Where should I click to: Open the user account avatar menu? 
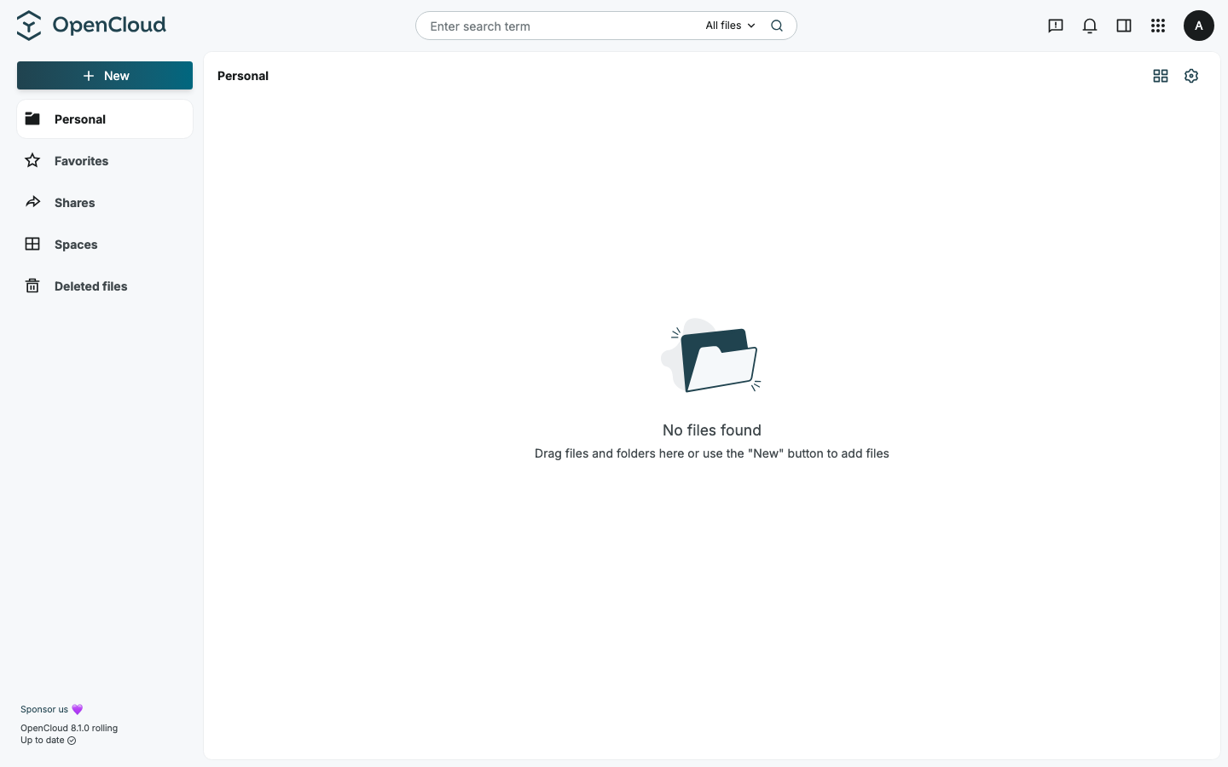tap(1199, 26)
